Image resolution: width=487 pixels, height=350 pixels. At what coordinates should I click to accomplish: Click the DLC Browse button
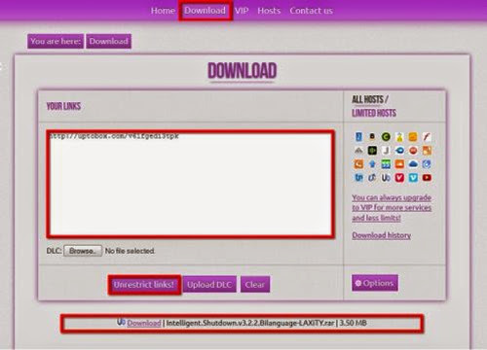(83, 251)
